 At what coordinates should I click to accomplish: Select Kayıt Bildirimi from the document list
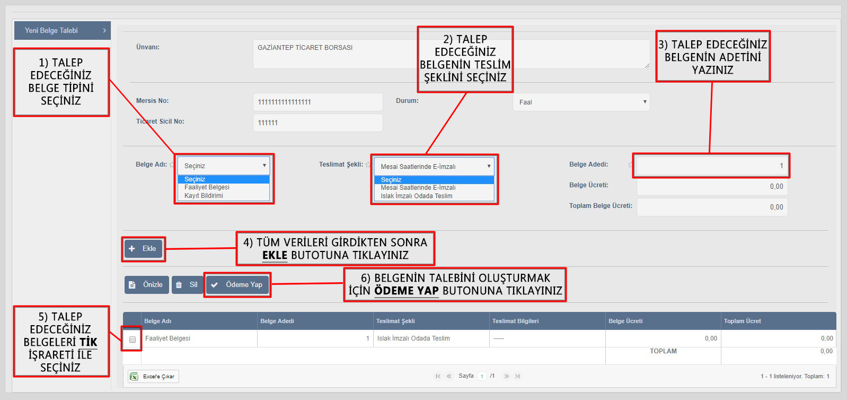pyautogui.click(x=204, y=196)
